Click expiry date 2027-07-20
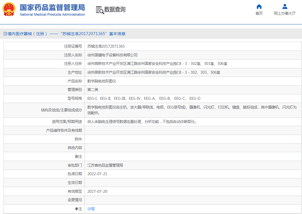Screen dimensions: 302x214 pos(97,191)
